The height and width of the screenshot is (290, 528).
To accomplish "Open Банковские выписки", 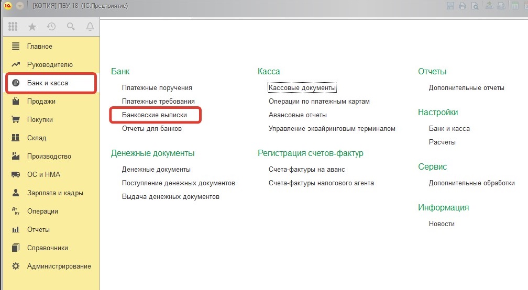I will 154,115.
